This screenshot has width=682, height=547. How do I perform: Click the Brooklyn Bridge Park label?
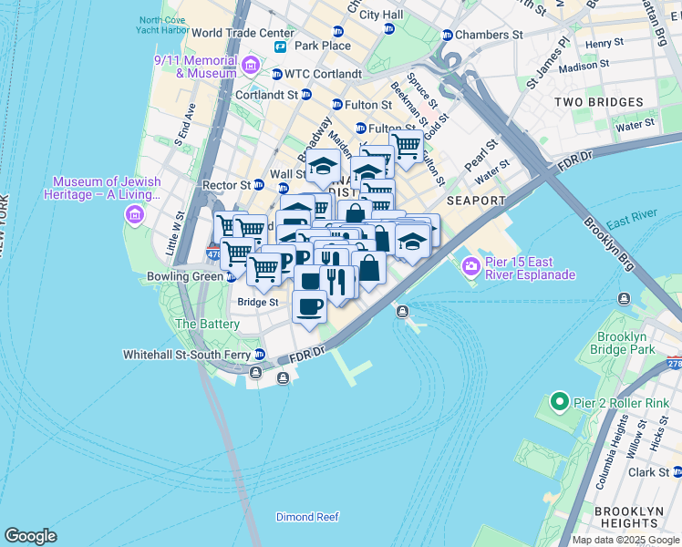point(622,343)
